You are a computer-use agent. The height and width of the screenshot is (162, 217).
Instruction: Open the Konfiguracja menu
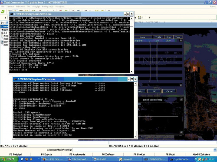pos(48,6)
